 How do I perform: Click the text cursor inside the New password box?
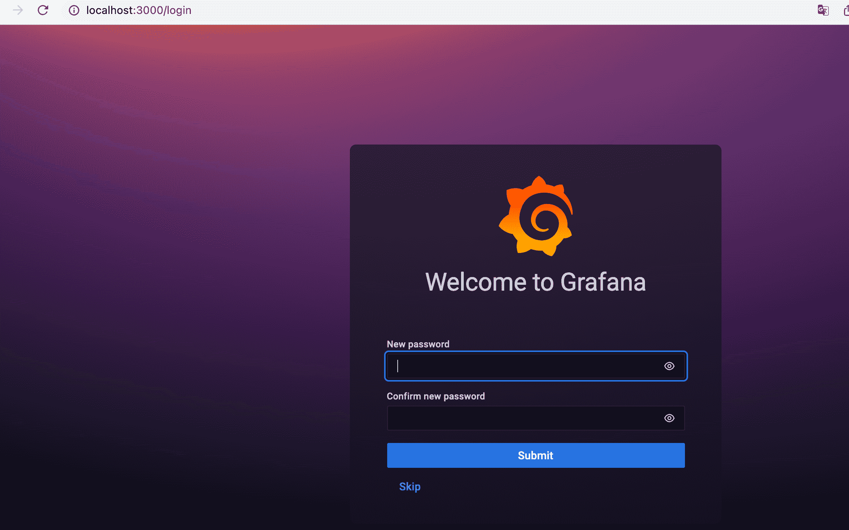coord(398,366)
